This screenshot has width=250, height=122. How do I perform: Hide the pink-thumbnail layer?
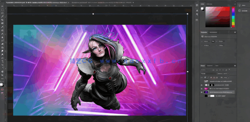click(202, 89)
